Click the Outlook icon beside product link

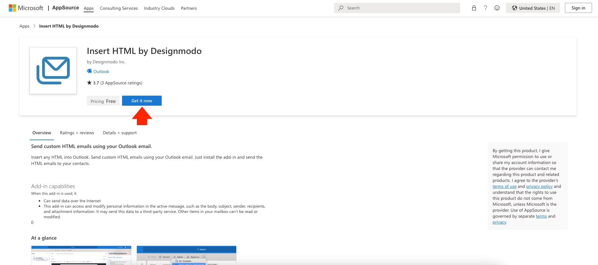pos(89,71)
